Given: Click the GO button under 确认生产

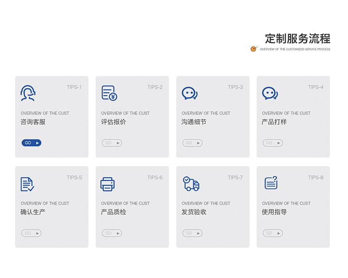Looking at the screenshot, I should coord(31,233).
